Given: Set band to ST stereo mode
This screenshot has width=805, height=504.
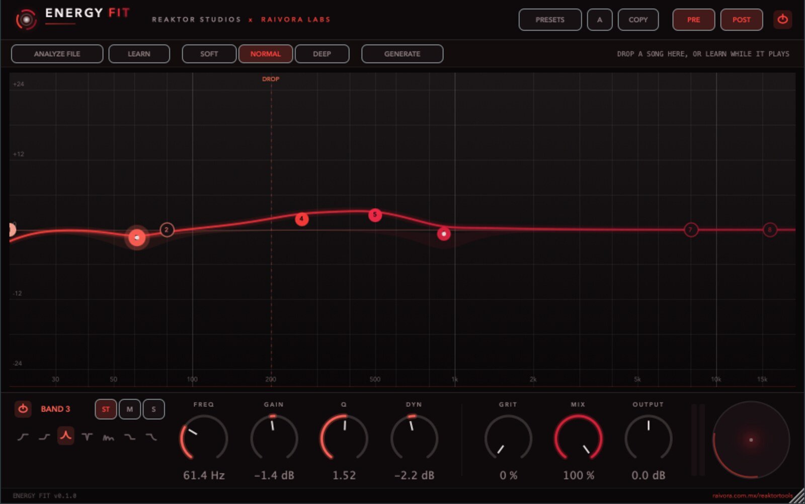Looking at the screenshot, I should pyautogui.click(x=106, y=409).
